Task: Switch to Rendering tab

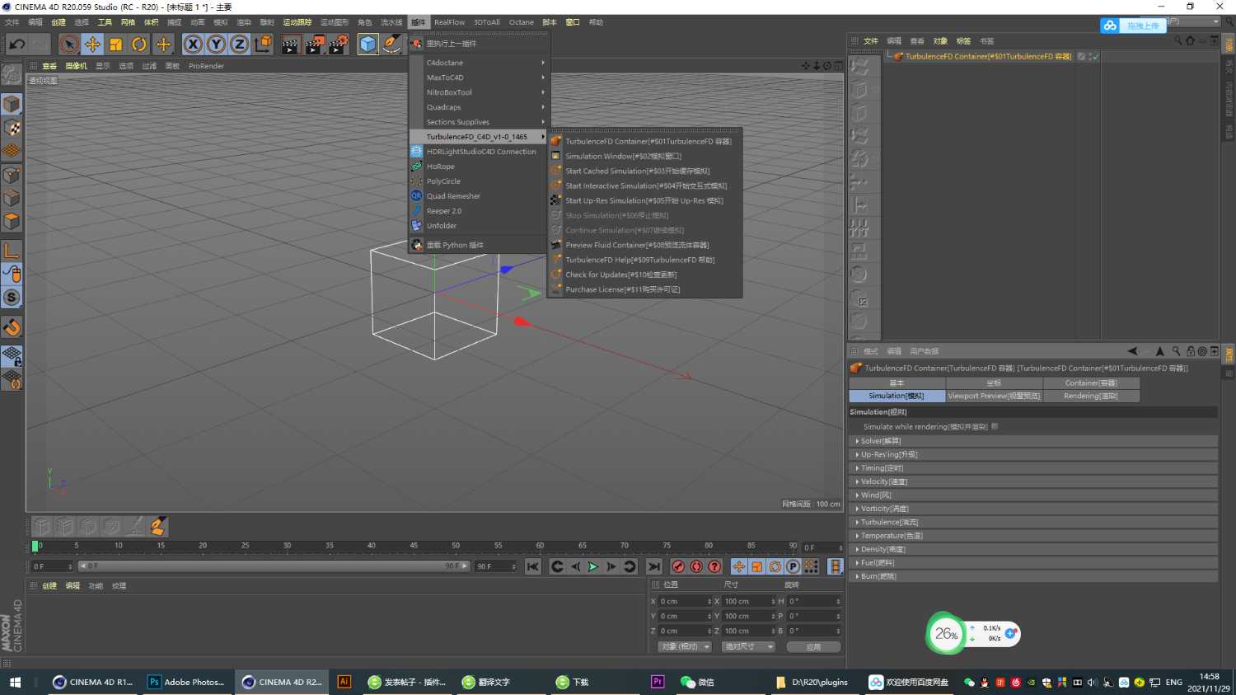Action: click(1091, 396)
